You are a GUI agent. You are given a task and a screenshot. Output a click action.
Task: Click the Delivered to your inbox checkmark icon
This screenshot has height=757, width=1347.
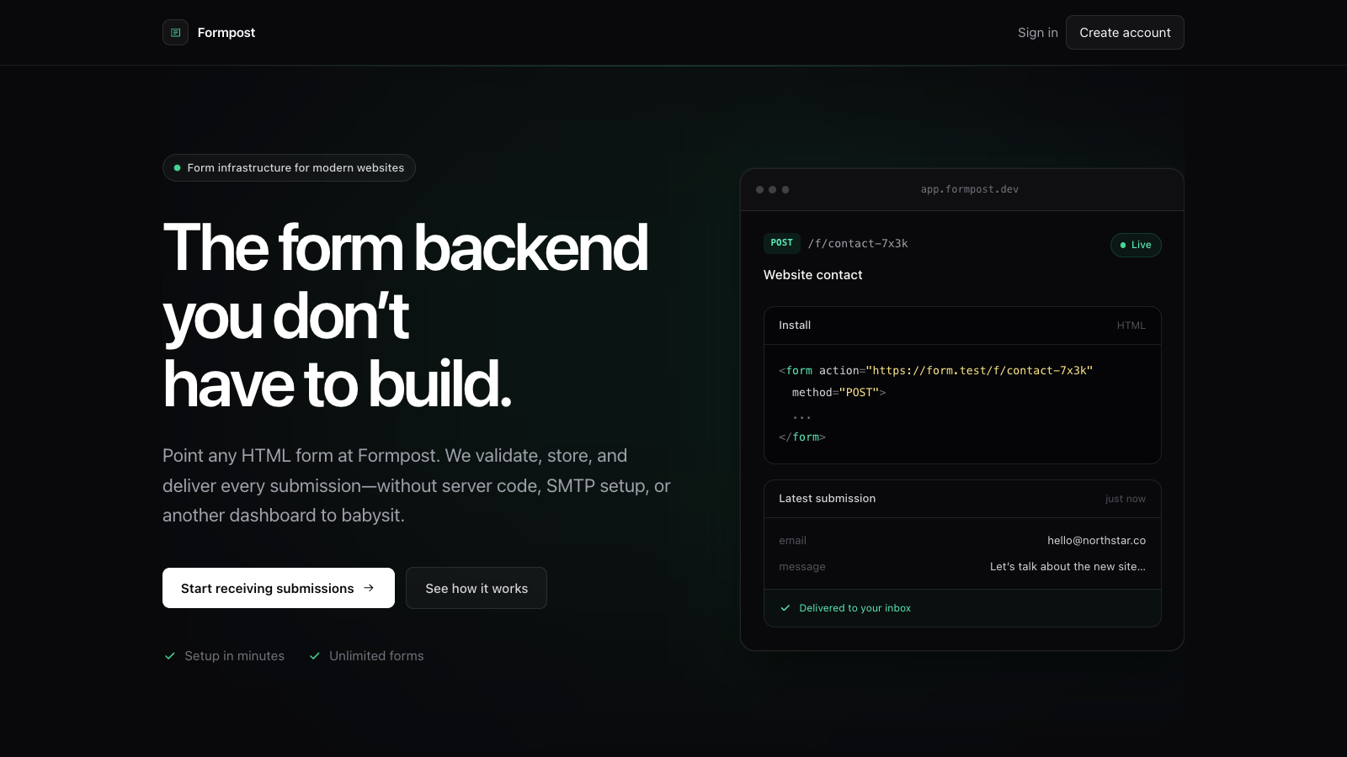[x=785, y=608]
